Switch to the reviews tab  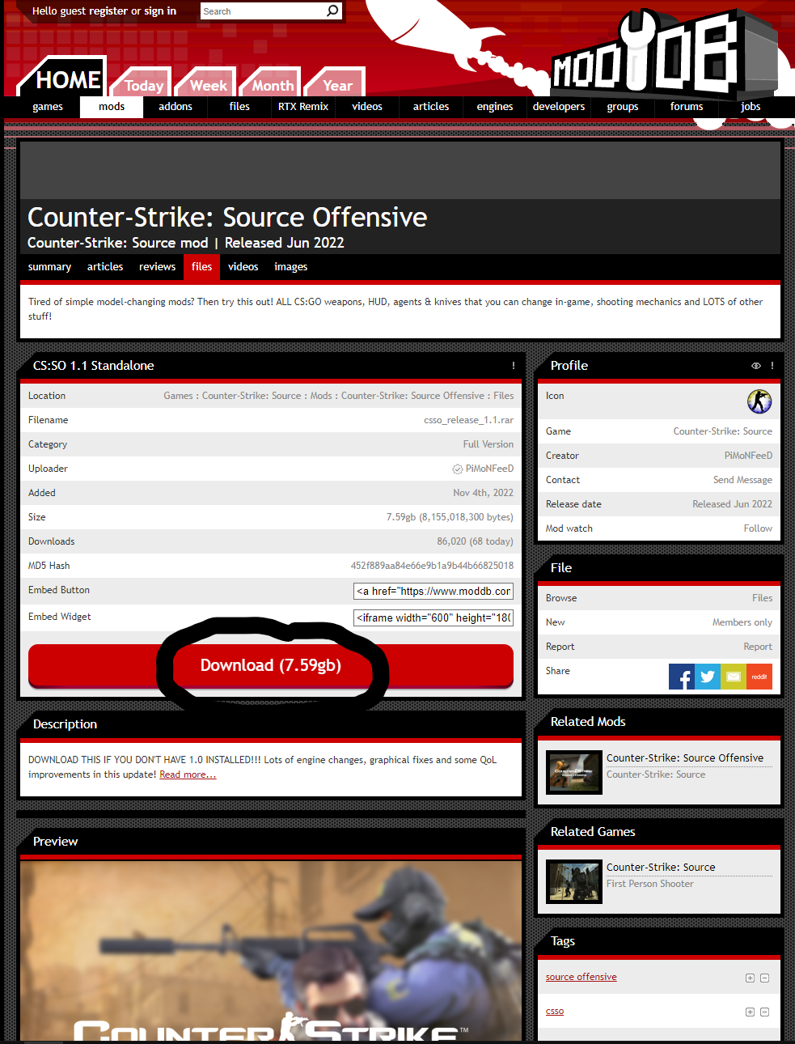click(x=157, y=267)
